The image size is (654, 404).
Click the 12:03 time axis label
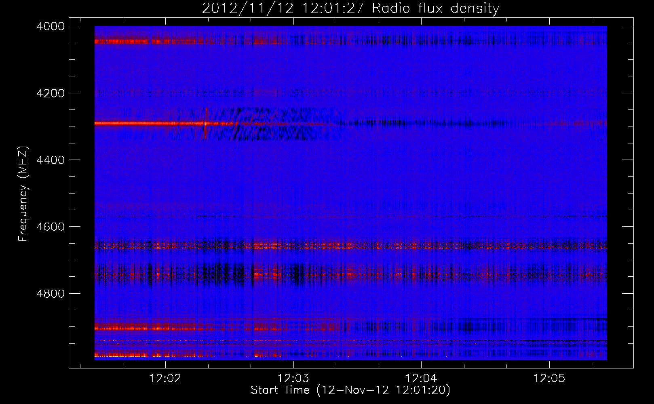pyautogui.click(x=293, y=378)
